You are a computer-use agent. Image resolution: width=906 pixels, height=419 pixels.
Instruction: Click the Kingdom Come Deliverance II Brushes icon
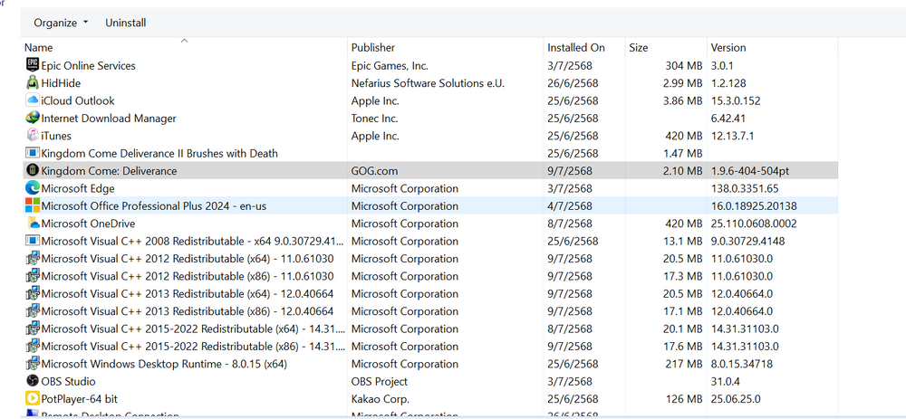coord(33,153)
